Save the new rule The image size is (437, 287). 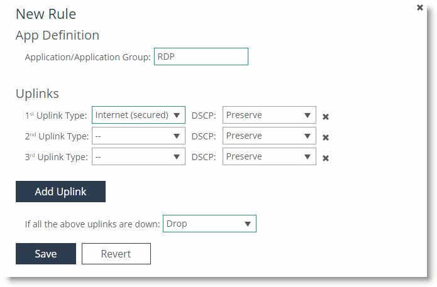(45, 254)
